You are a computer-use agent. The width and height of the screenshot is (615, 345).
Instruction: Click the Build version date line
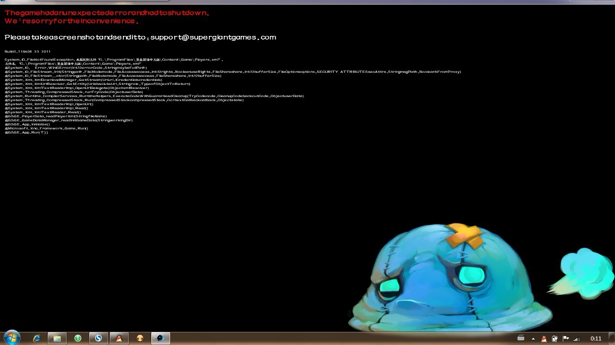click(28, 52)
